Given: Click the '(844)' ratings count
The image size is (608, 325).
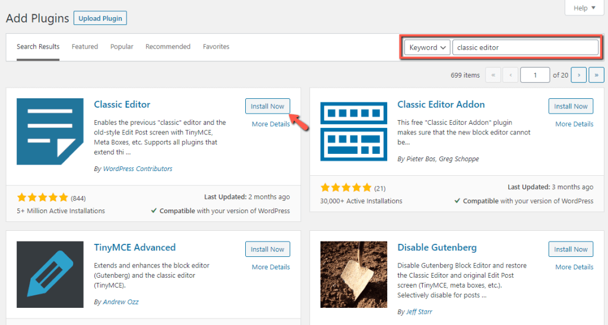Looking at the screenshot, I should tap(78, 198).
